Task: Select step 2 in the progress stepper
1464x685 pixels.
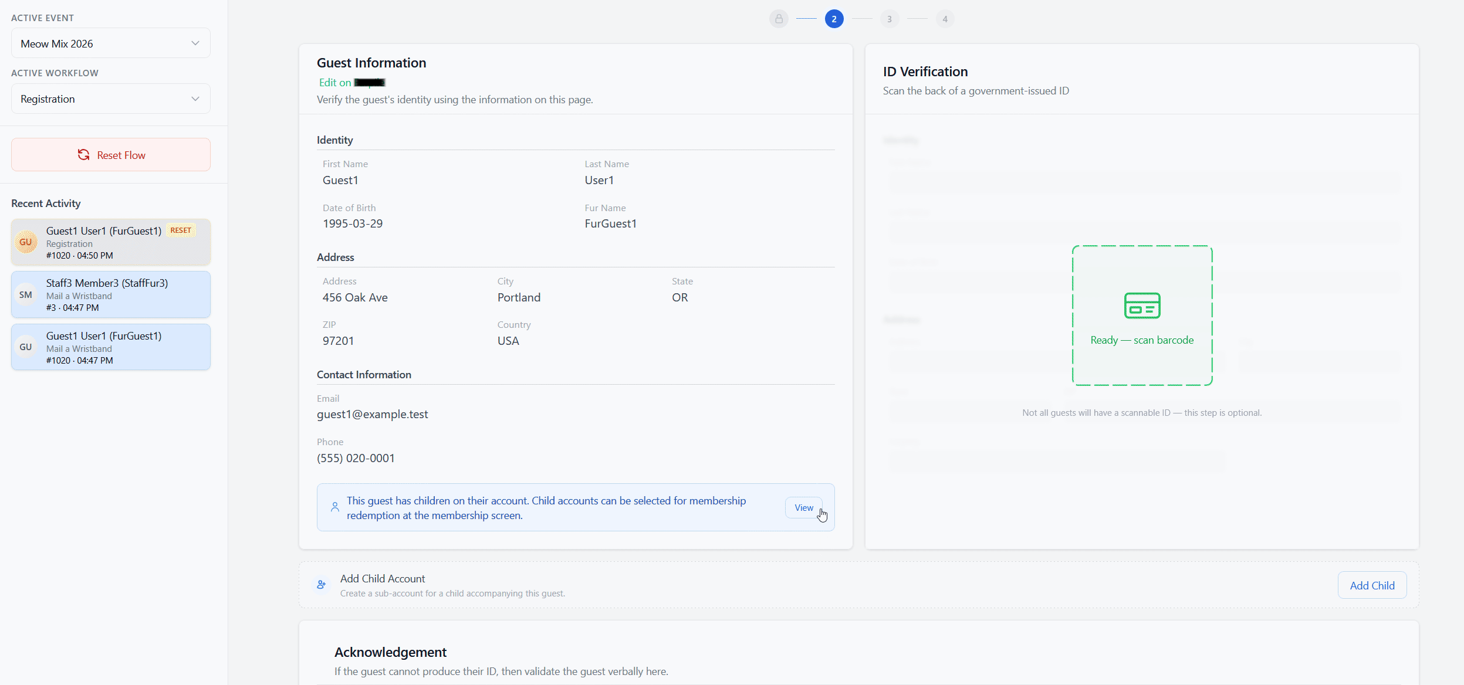Action: point(834,19)
